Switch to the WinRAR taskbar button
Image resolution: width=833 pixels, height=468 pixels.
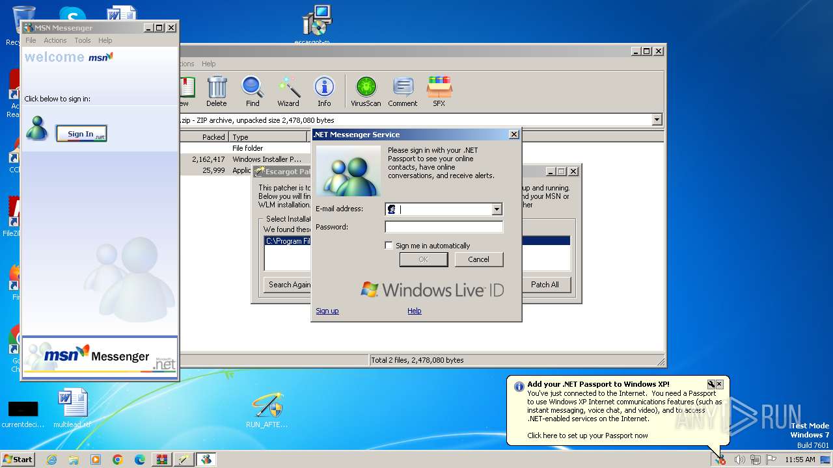click(162, 460)
